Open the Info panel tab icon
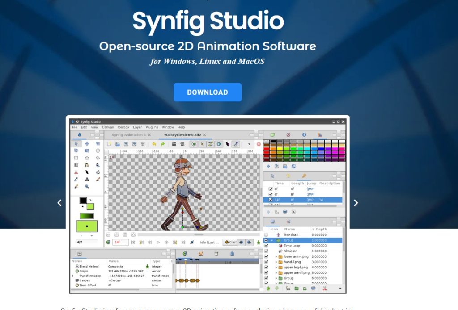Image resolution: width=458 pixels, height=310 pixels. [304, 135]
